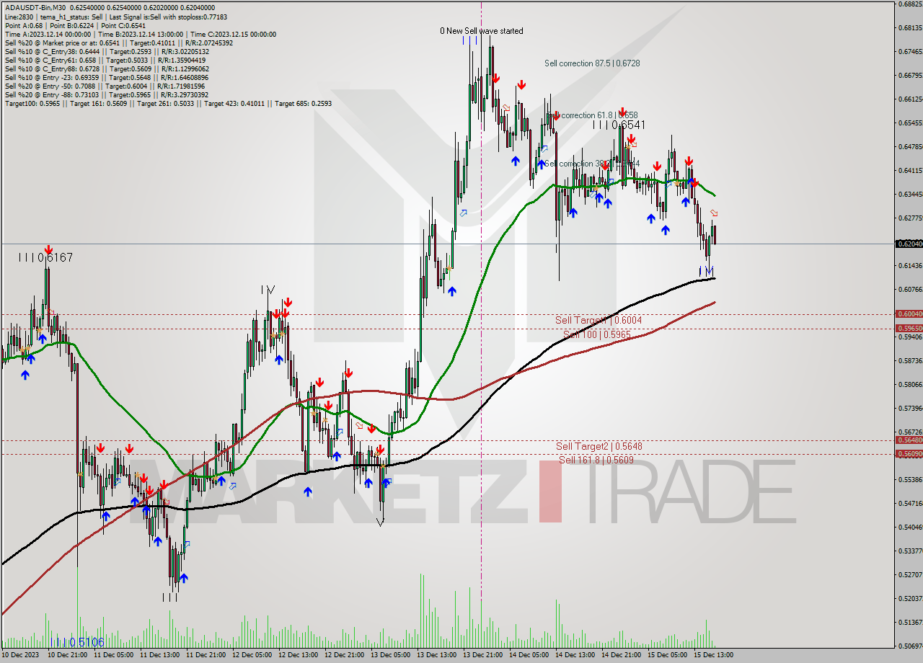Click the 0.6277 price axis label
The width and height of the screenshot is (923, 663).
pyautogui.click(x=910, y=218)
